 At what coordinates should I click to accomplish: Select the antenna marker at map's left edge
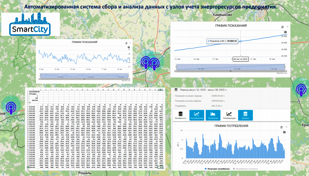[x=11, y=108]
